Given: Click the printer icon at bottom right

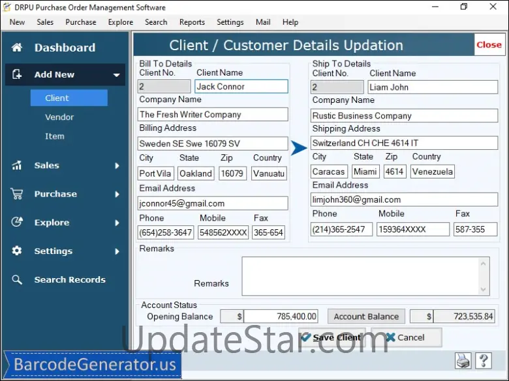Looking at the screenshot, I should [463, 360].
